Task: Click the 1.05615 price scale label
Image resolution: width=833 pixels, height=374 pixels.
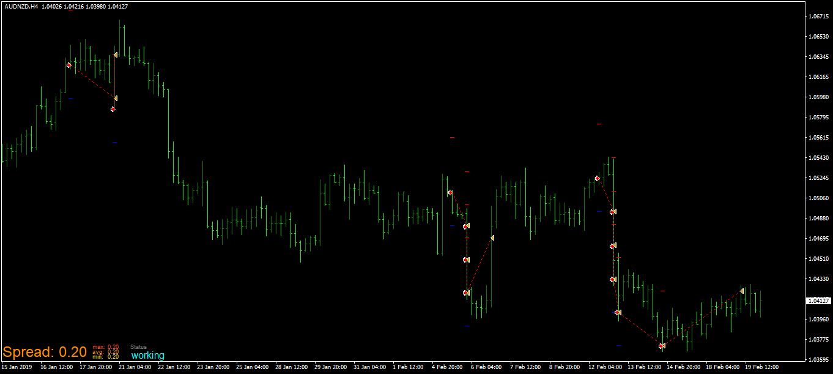Action: pos(818,138)
